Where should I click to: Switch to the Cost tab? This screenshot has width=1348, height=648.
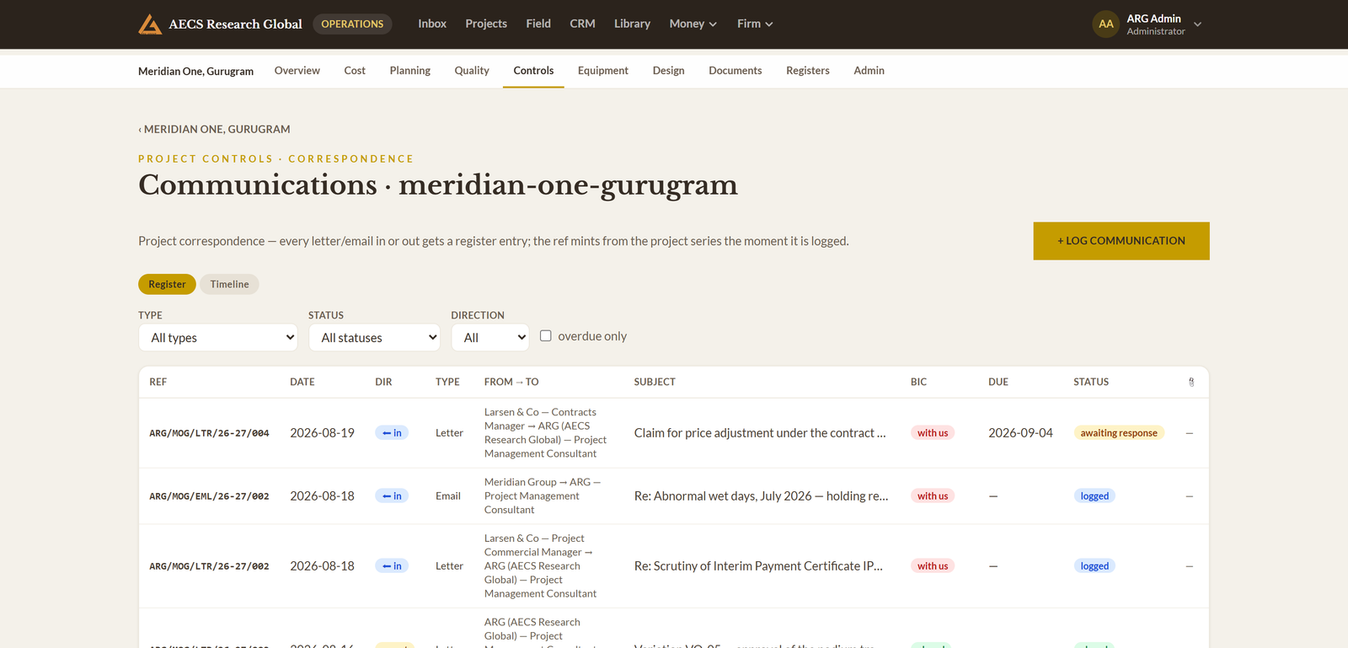click(355, 71)
